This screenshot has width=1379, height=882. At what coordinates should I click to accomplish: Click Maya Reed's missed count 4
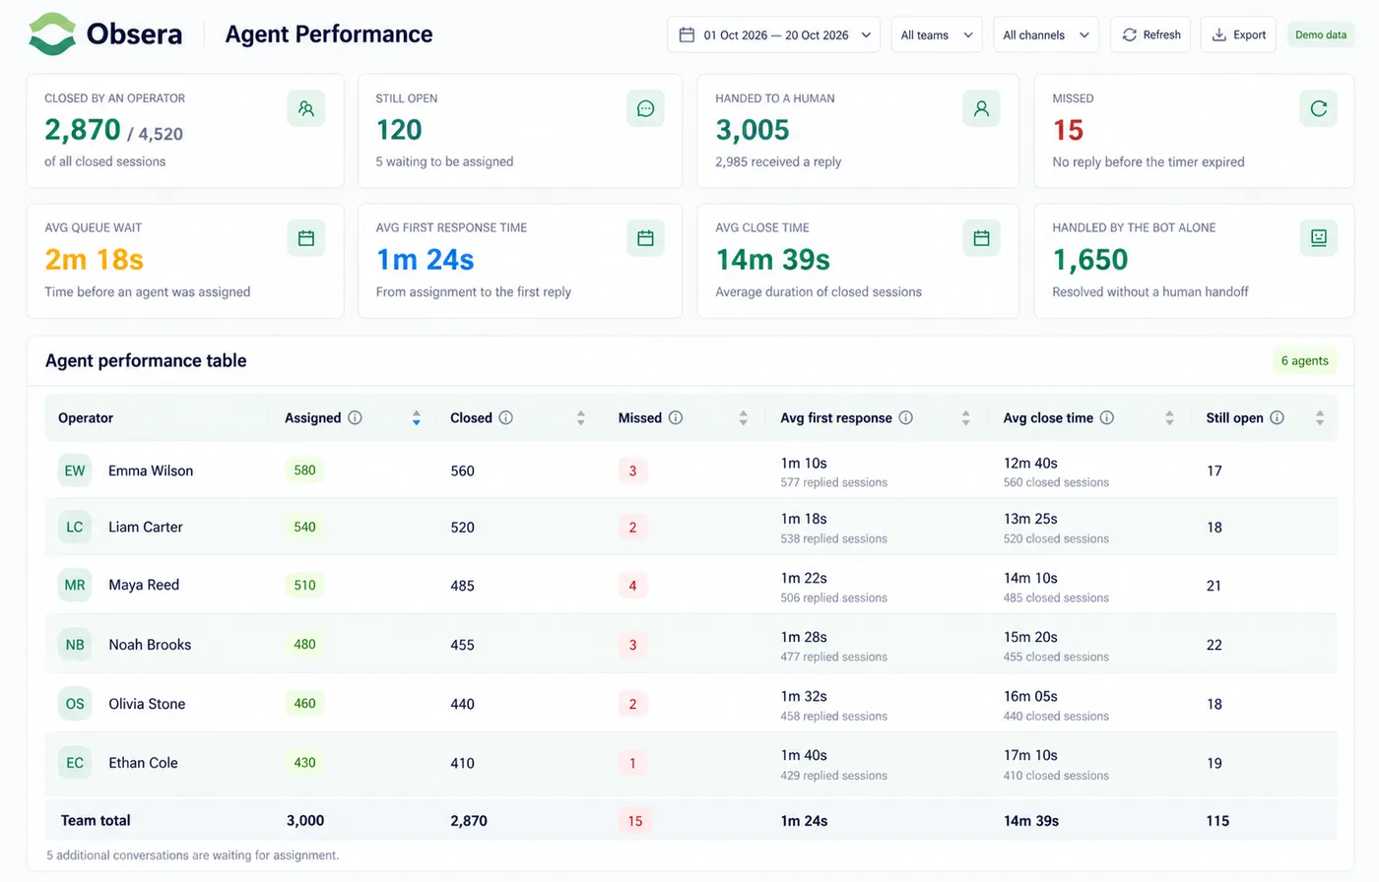(632, 585)
